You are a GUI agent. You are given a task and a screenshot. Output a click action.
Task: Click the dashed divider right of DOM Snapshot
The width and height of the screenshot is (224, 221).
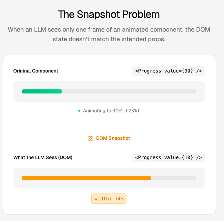[170, 138]
